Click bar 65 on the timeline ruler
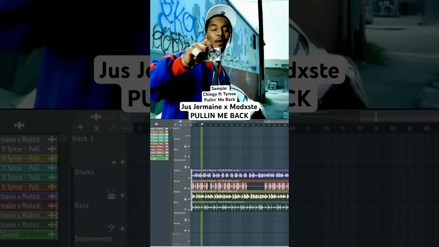Screen dimensions: 439x247 tap(232, 125)
